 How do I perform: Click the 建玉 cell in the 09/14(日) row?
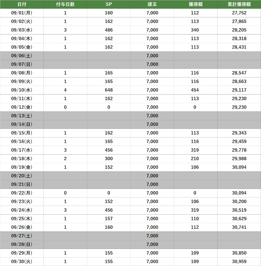(x=152, y=124)
